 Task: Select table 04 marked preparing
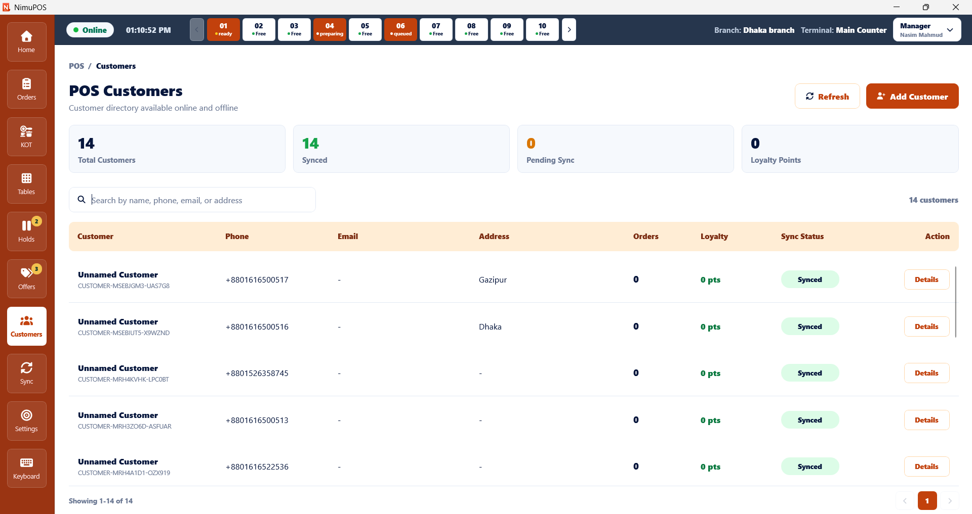point(330,29)
